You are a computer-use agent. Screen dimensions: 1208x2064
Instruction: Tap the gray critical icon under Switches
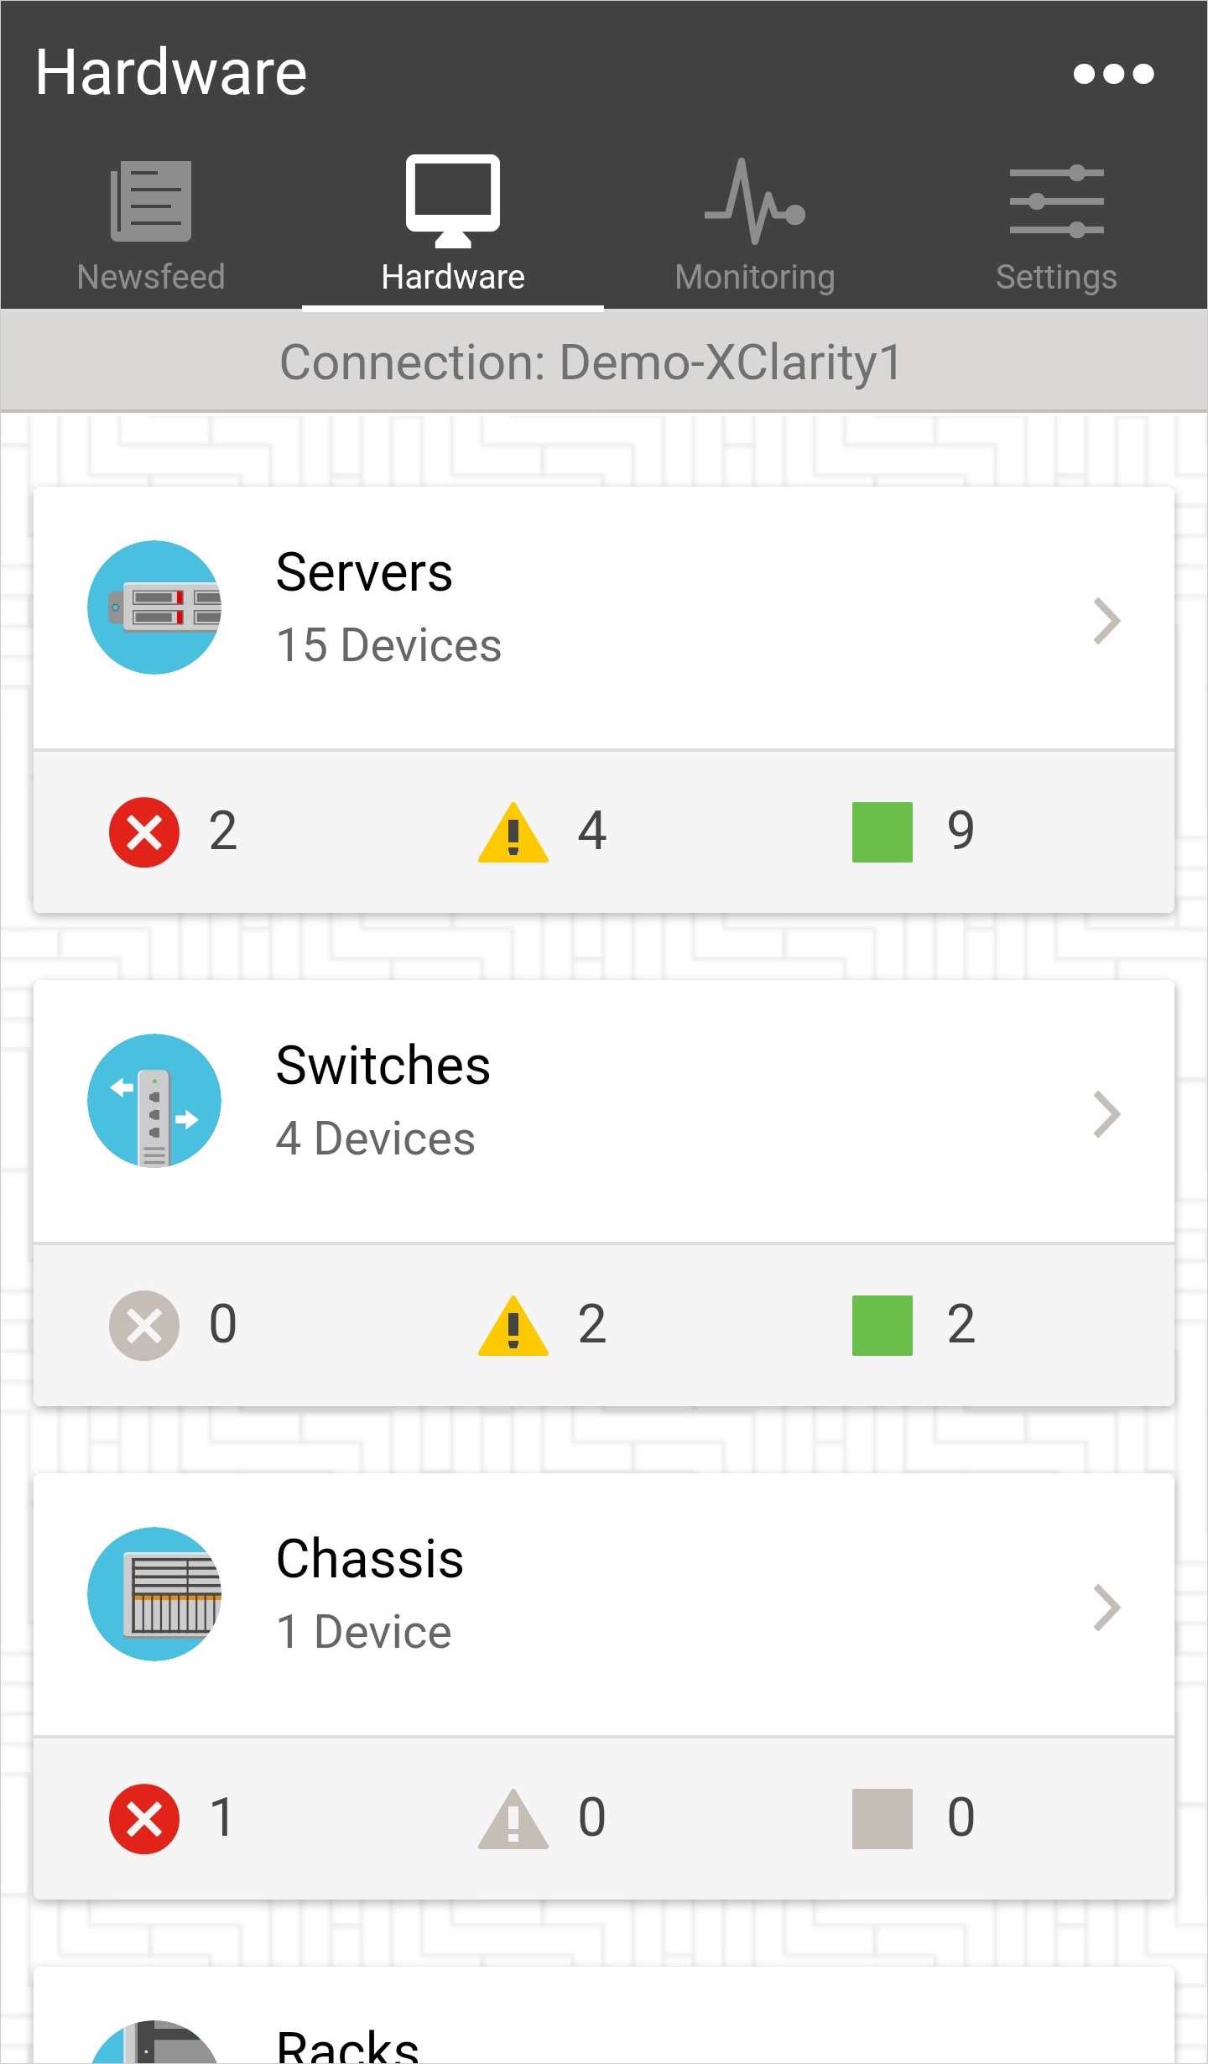click(x=144, y=1326)
